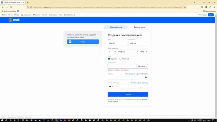Open ВКонтакте in portal navigation
Screen dimensions: 217x122
pos(37,15)
